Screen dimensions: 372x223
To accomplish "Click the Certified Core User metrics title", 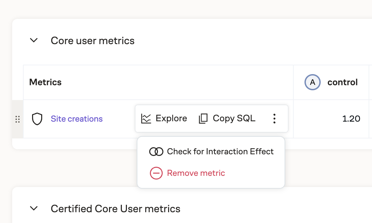I will point(115,209).
